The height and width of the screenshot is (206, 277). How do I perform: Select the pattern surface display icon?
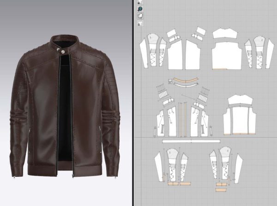(x=140, y=16)
